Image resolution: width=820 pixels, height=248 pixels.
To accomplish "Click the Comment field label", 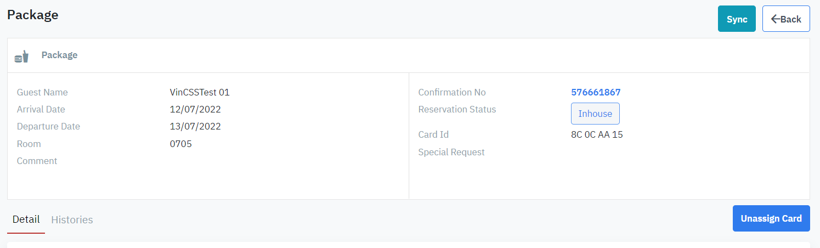I will [x=37, y=161].
